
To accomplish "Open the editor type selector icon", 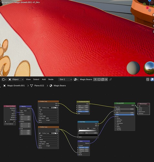I will 4,79.
